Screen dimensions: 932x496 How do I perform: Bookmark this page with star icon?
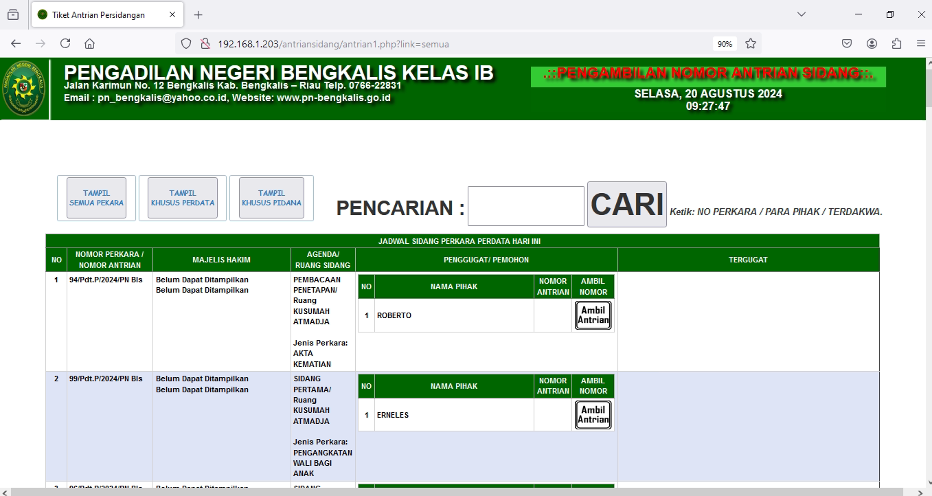click(751, 43)
